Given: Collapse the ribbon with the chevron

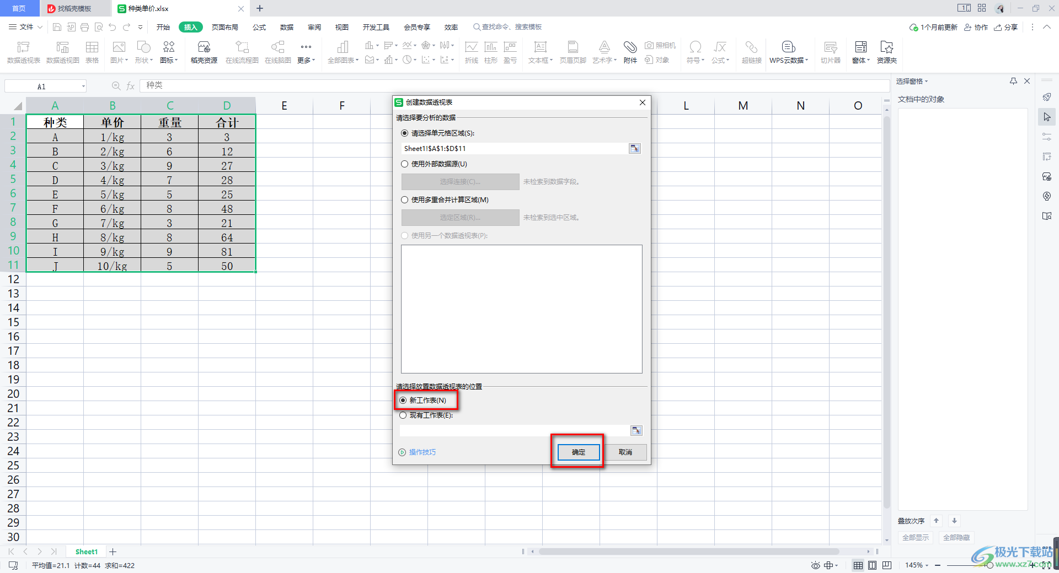Looking at the screenshot, I should (1046, 27).
